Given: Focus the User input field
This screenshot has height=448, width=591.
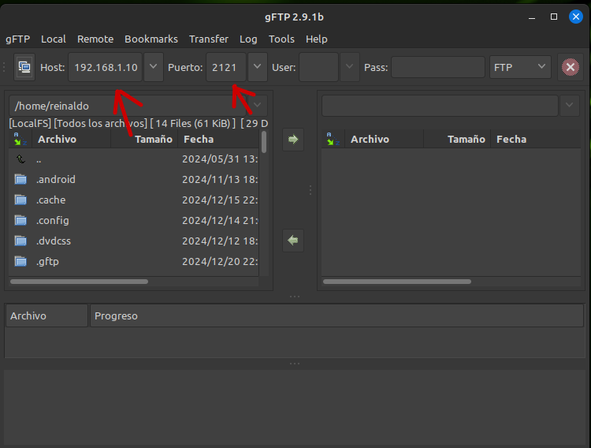Looking at the screenshot, I should tap(319, 67).
